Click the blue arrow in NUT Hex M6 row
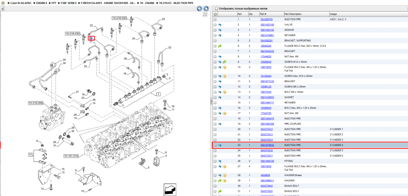 [x=220, y=57]
